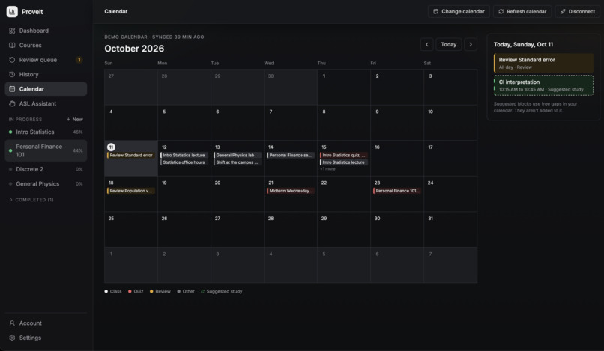Click the ASL Assistant hand icon
The height and width of the screenshot is (351, 604).
click(12, 103)
